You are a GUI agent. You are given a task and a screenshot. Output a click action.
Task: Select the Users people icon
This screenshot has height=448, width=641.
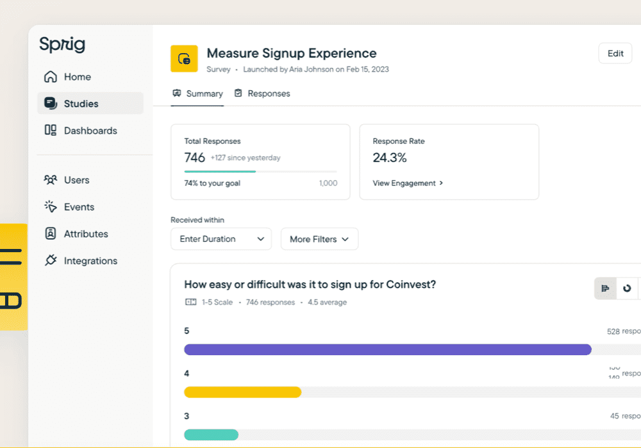click(50, 180)
